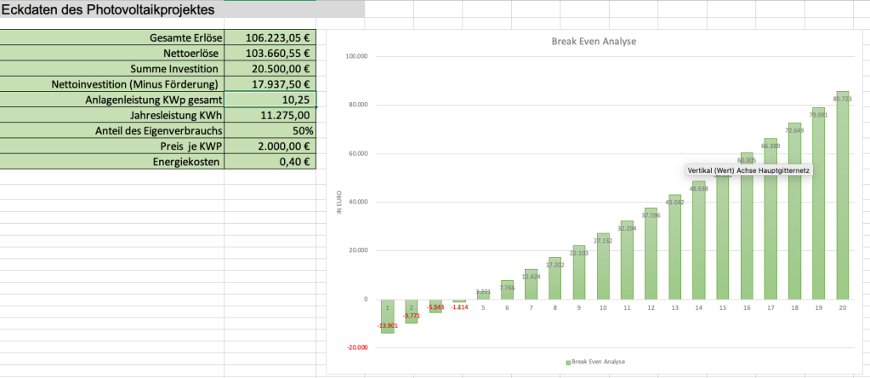Viewport: 870px width, 378px height.
Task: Select the chart title 'Break Even Analyse'
Action: 594,41
